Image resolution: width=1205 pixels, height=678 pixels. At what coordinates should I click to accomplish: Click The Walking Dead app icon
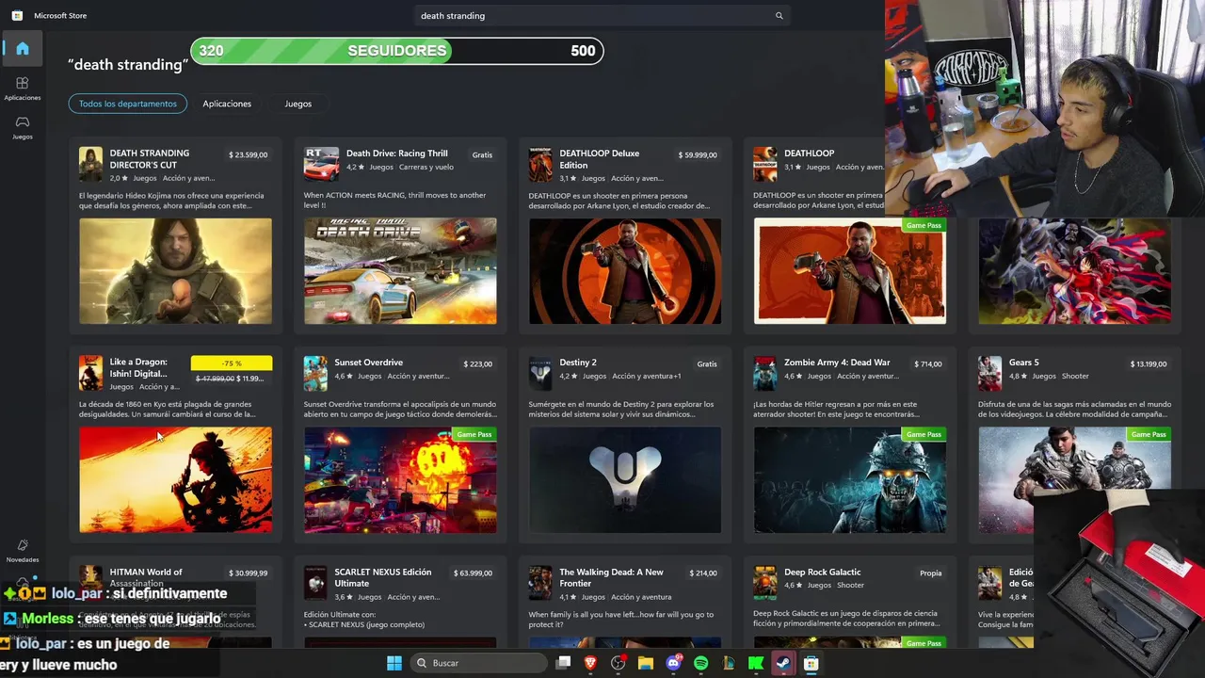tap(540, 582)
